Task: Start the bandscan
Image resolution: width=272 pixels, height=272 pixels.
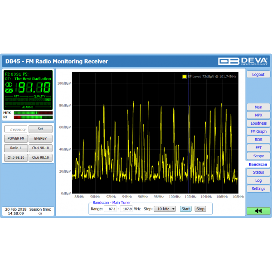Action: [185, 209]
